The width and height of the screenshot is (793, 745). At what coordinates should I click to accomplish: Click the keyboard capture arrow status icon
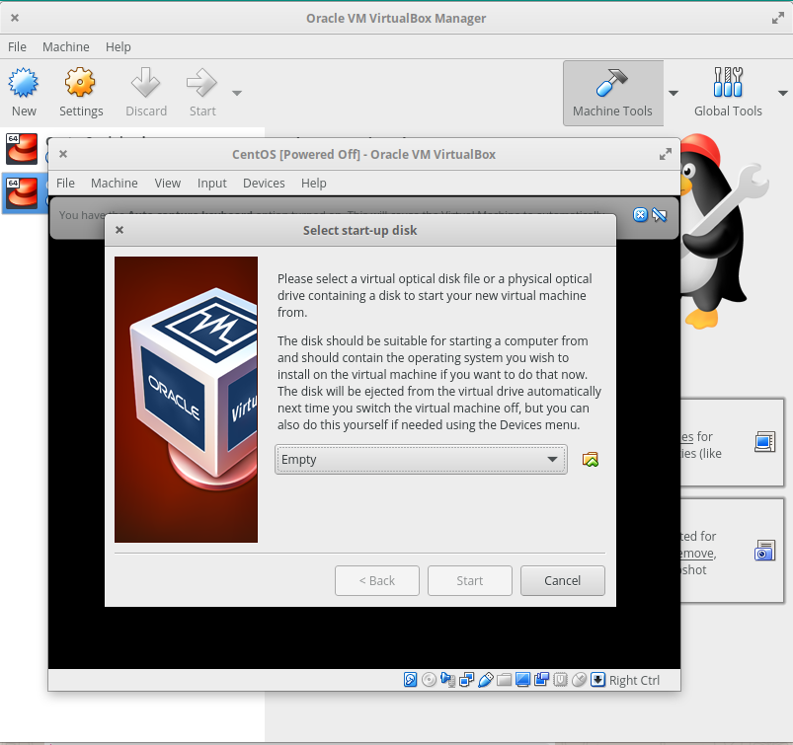tap(597, 680)
